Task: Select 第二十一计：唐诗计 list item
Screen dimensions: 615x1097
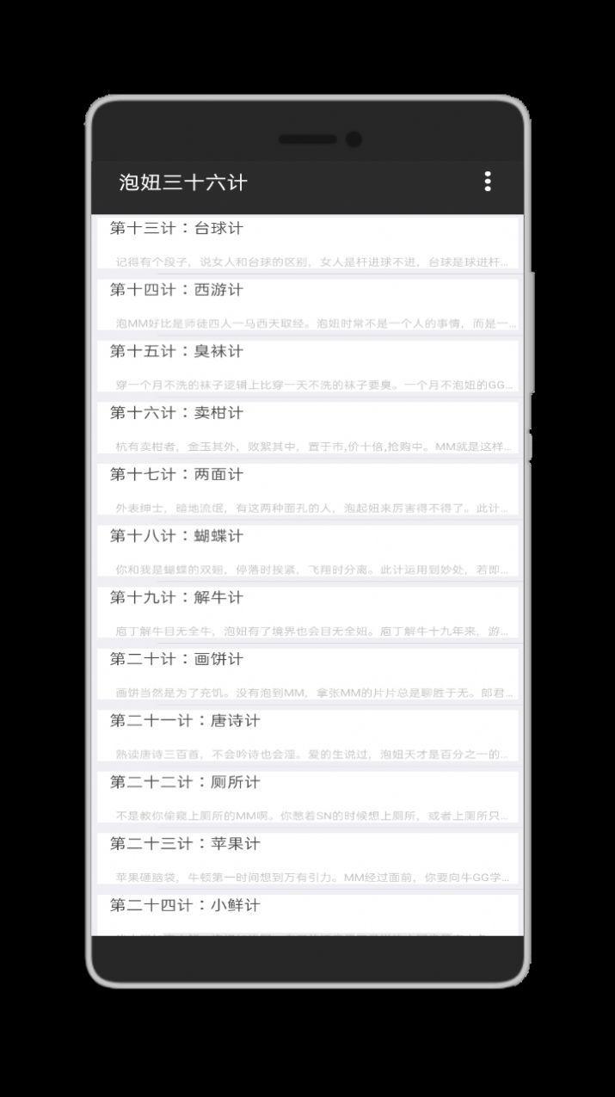Action: coord(306,736)
